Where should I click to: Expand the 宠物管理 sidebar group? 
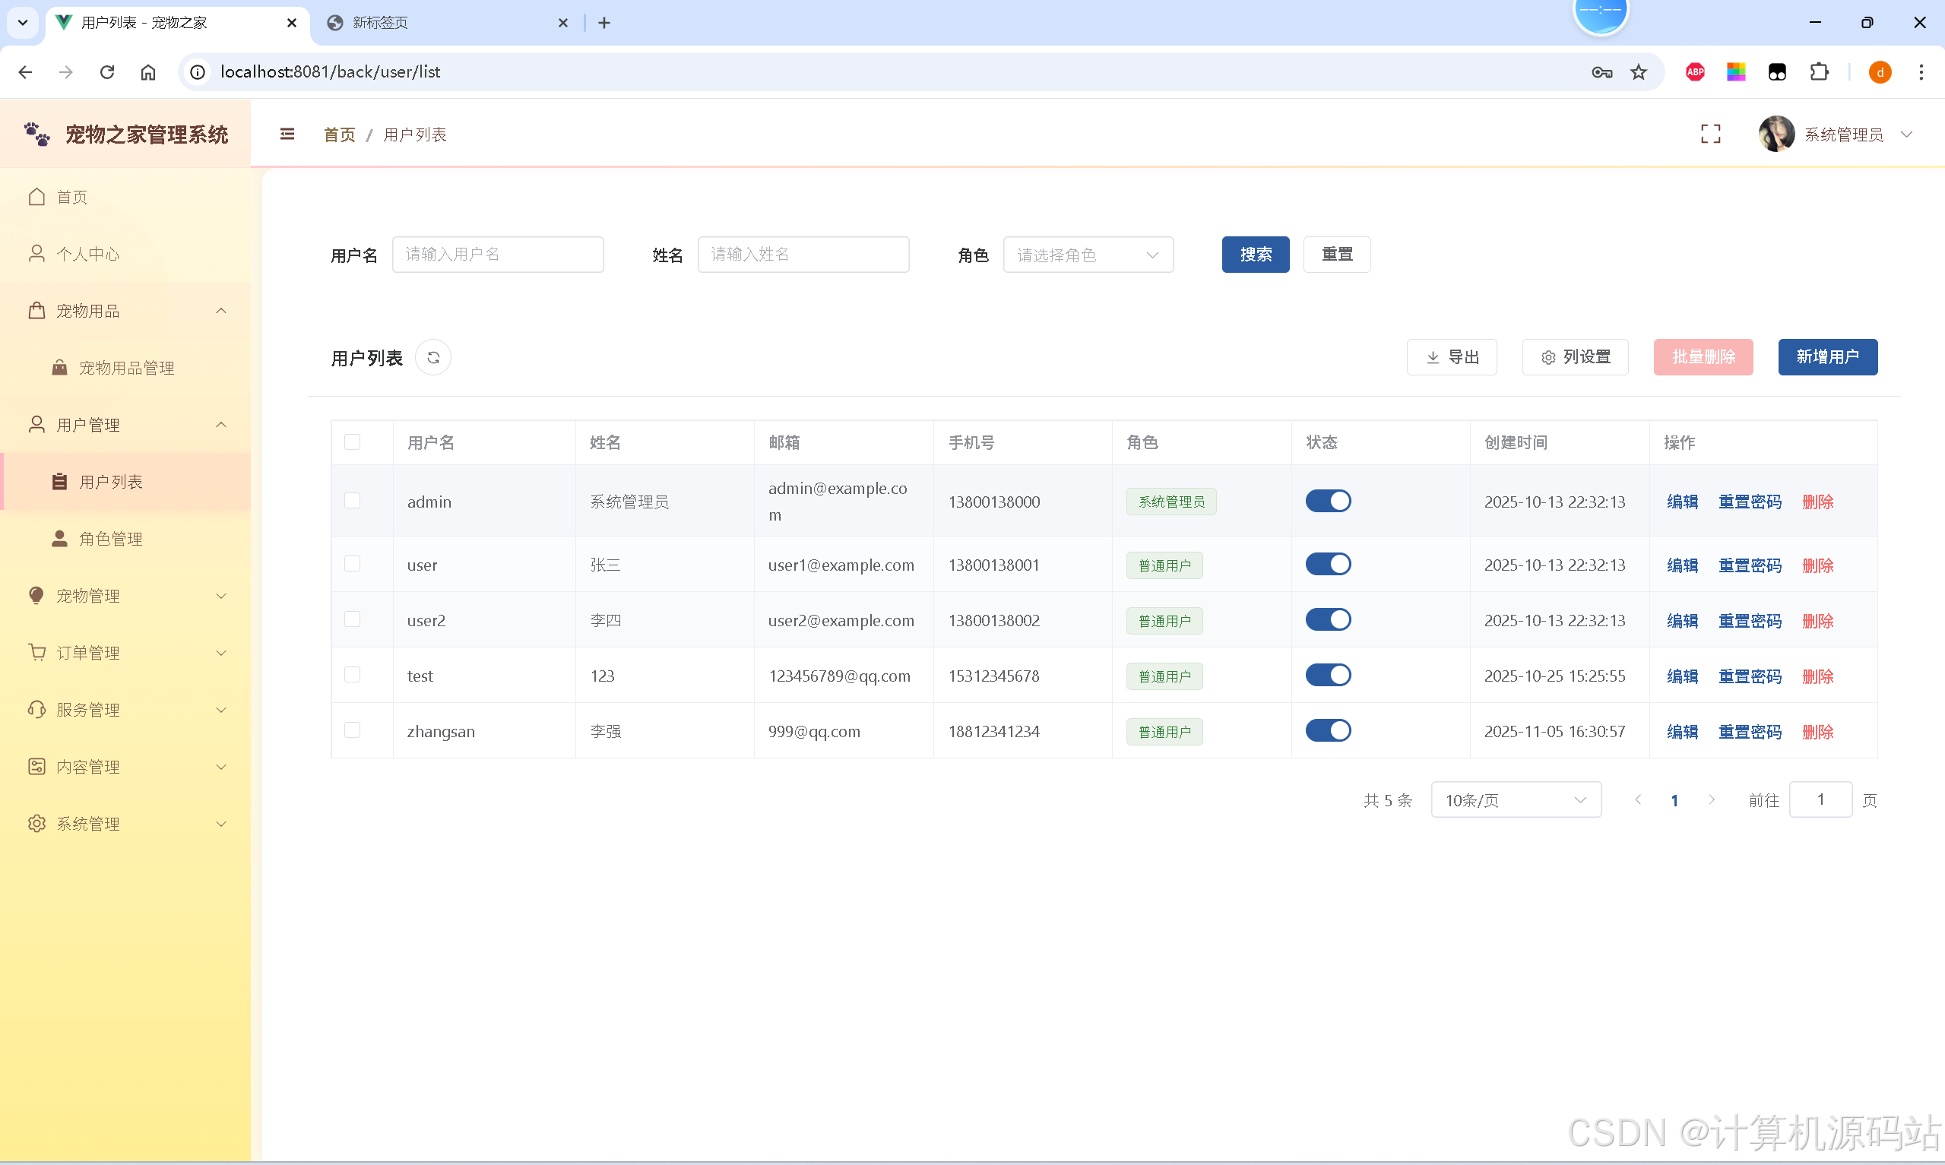[125, 596]
